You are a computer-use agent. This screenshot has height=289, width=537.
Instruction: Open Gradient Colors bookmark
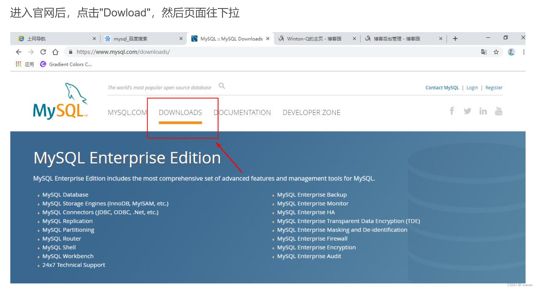pos(66,64)
